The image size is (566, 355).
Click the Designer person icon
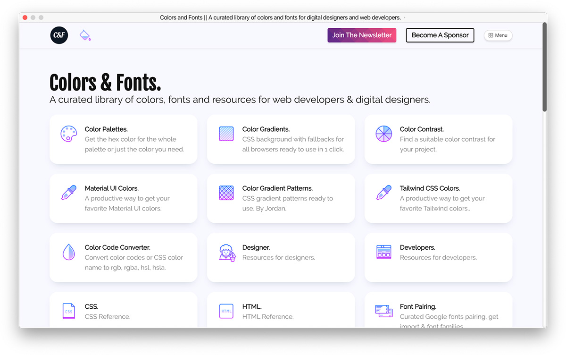point(226,252)
